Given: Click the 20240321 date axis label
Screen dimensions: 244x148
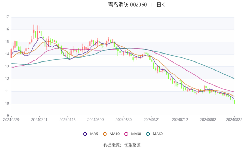Looking at the screenshot, I should coord(39,120).
